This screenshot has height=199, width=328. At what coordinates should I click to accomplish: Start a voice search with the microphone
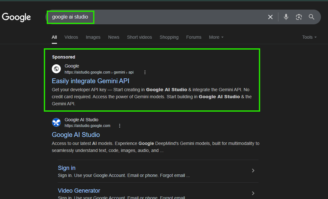(286, 17)
